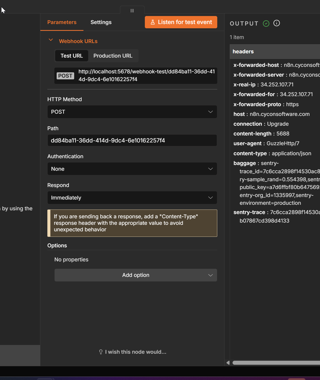Open the output info circle icon
Viewport: 320px width, 380px height.
[x=277, y=23]
